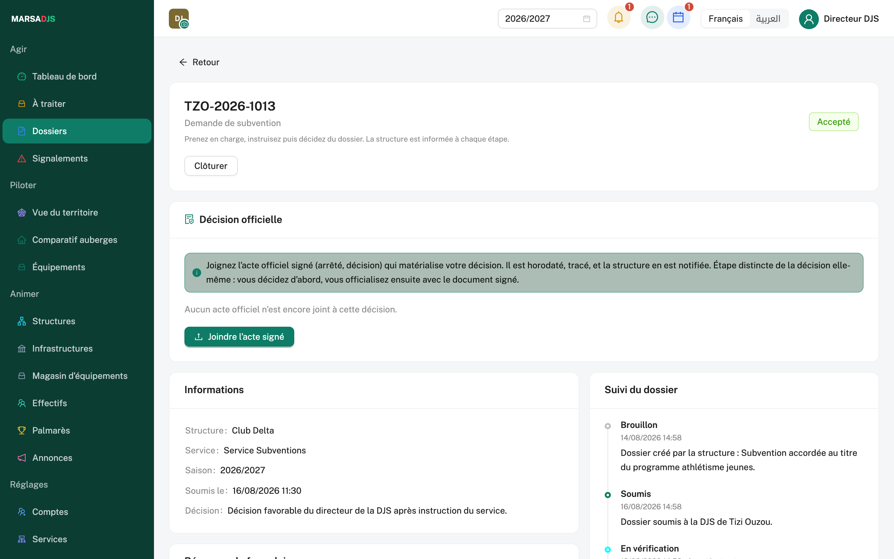Click the Décision officielle document icon
The image size is (894, 559).
click(189, 220)
